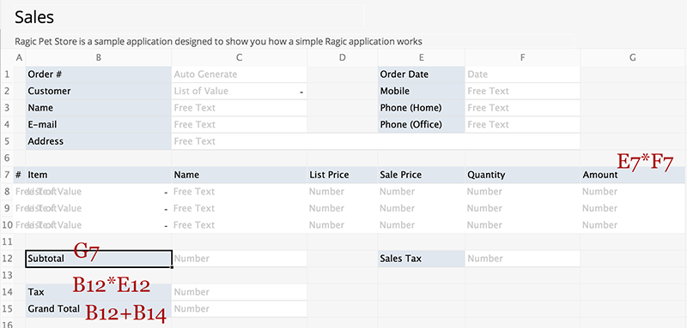Screen dimensions: 687x328
Task: Click the Sale Price subtable header
Action: pos(421,175)
